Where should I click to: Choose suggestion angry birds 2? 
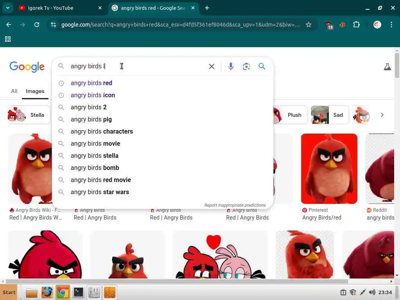[x=162, y=107]
